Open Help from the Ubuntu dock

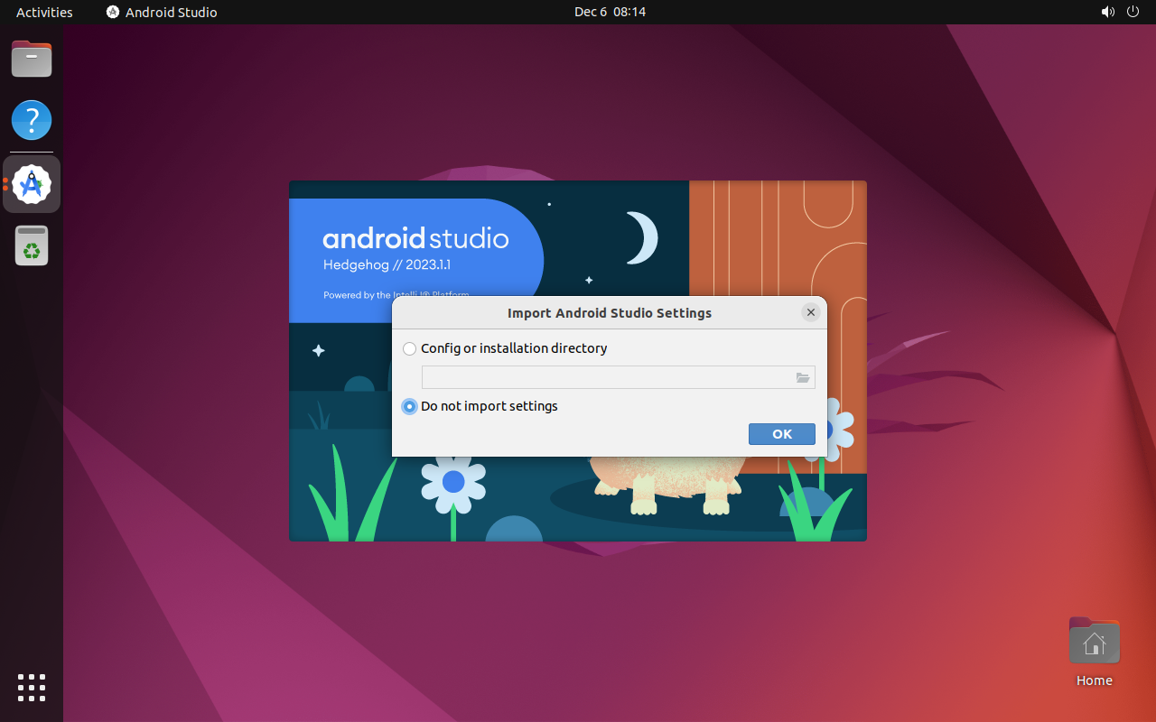tap(32, 119)
